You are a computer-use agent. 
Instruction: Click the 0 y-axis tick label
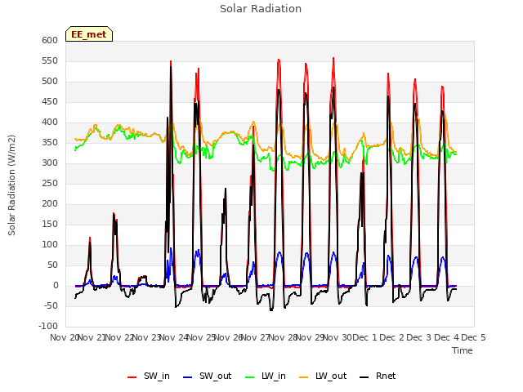[56, 286]
